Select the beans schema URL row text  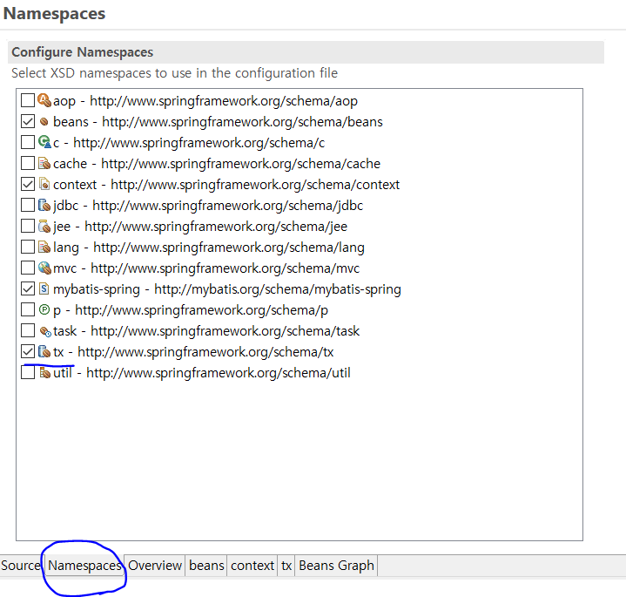click(218, 122)
